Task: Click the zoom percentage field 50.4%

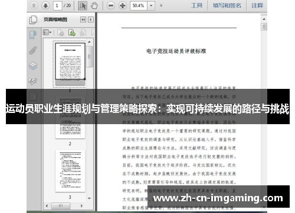Action: tap(139, 6)
